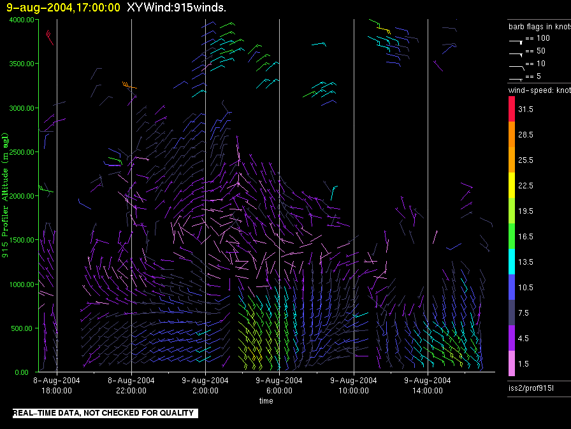This screenshot has width=571, height=429.
Task: Click the 'barb flags in knots' legend heading
Action: point(540,27)
